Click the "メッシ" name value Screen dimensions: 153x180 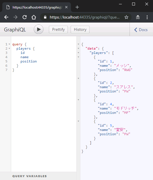point(122,66)
